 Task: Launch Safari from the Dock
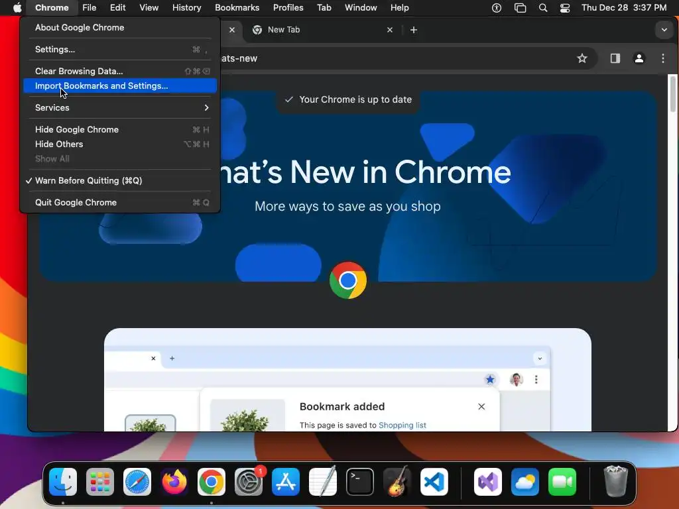click(137, 482)
